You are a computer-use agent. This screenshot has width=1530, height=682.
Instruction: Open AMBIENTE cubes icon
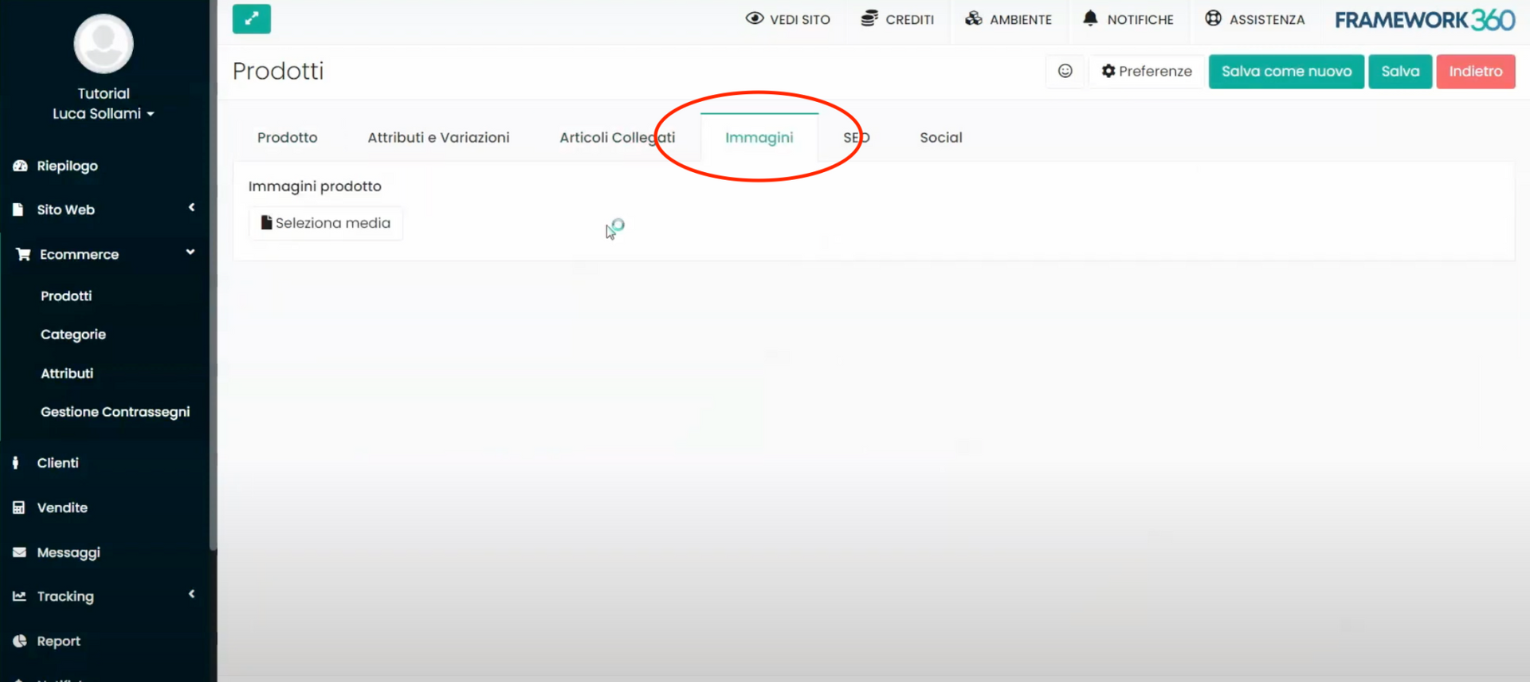[x=973, y=18]
